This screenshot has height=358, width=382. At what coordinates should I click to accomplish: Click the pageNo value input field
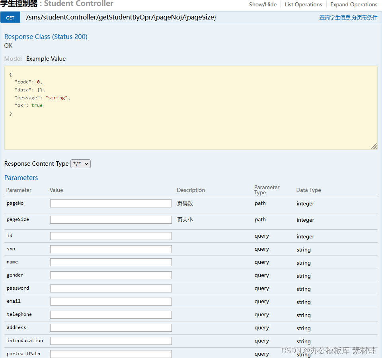pos(111,203)
